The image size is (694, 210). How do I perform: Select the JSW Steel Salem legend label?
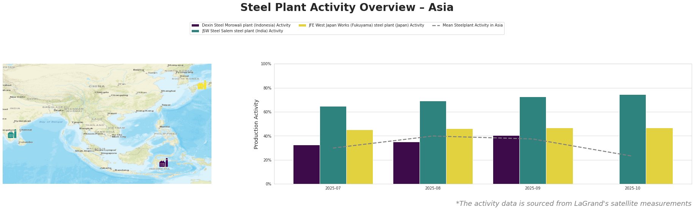click(242, 31)
